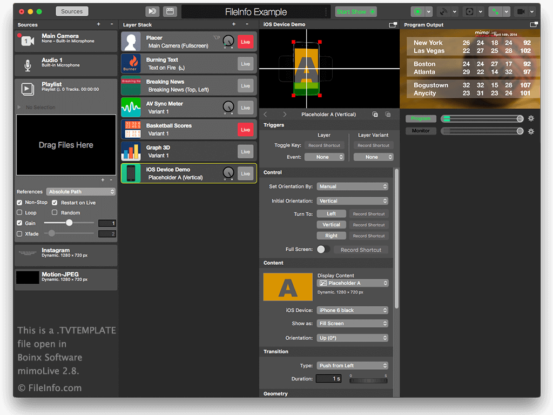553x415 pixels.
Task: Click the Gain value field
Action: coord(107,223)
